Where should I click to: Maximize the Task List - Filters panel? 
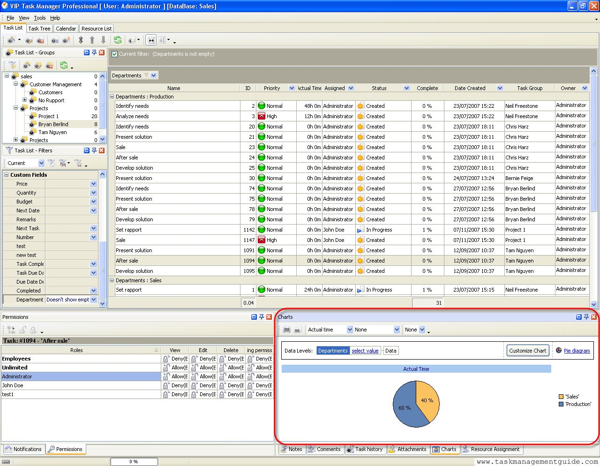[x=86, y=150]
